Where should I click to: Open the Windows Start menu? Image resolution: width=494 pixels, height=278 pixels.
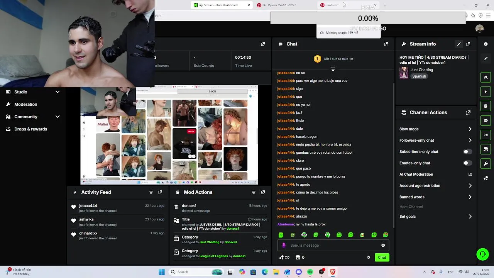[x=162, y=272]
